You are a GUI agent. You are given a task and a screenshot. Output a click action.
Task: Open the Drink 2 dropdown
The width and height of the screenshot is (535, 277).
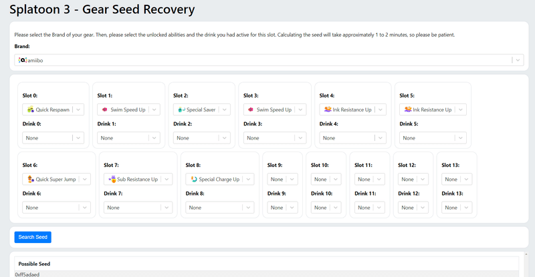tap(202, 137)
